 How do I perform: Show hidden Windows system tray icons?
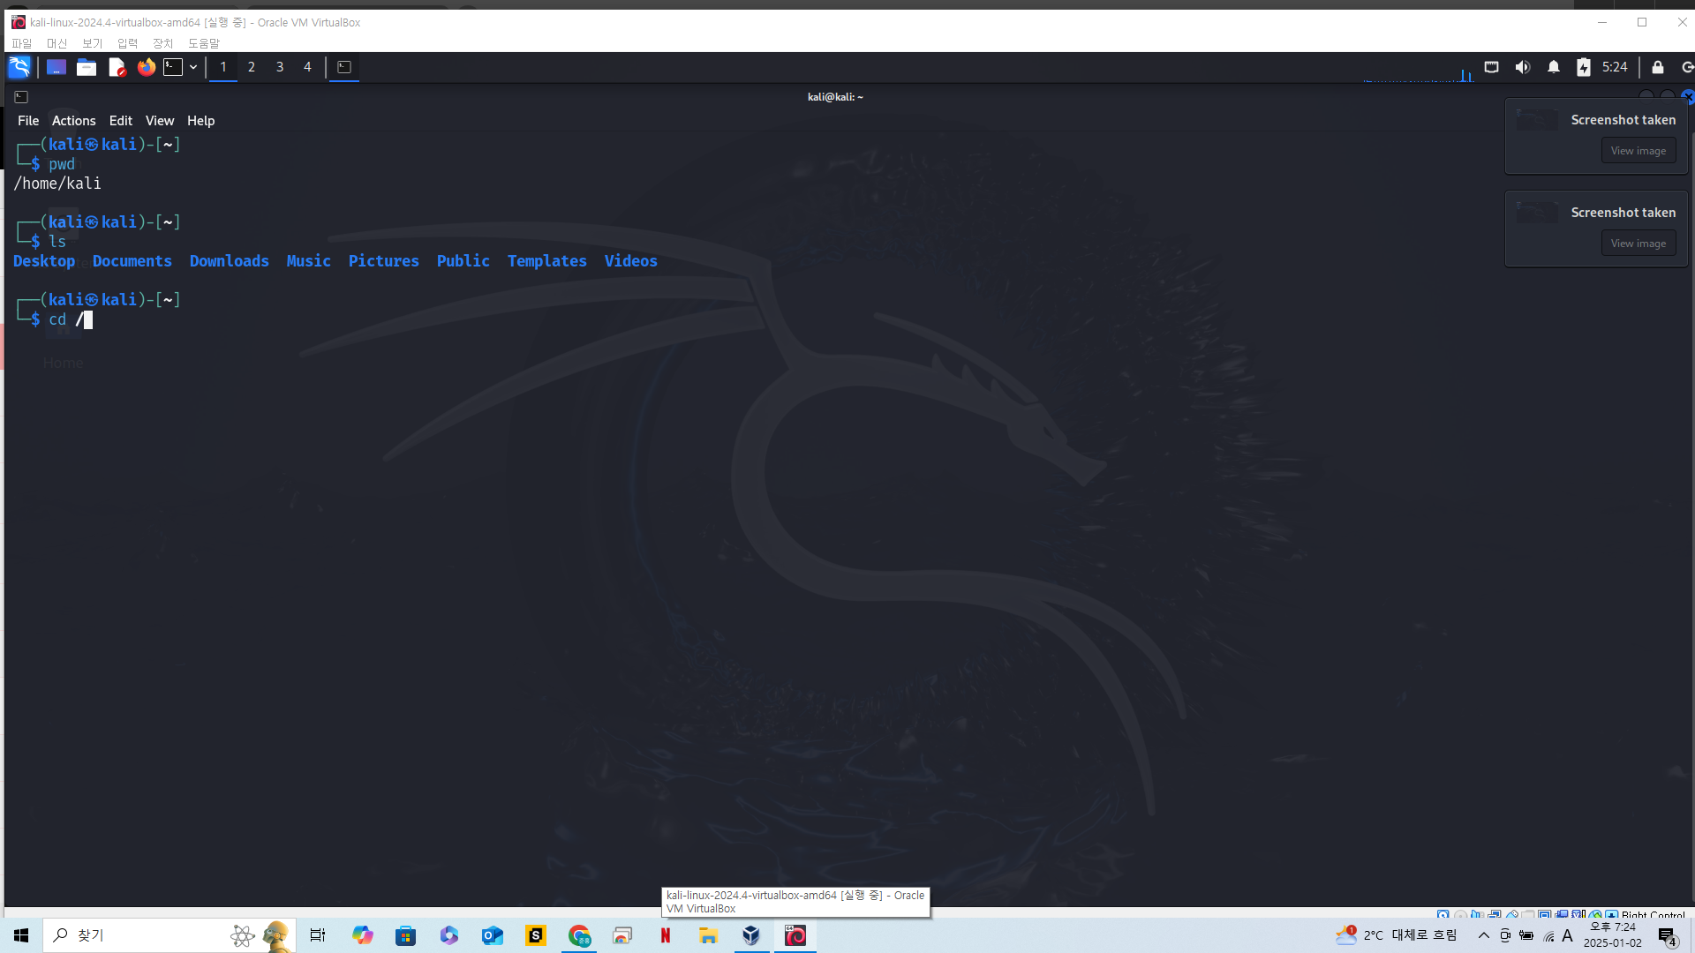(x=1484, y=935)
